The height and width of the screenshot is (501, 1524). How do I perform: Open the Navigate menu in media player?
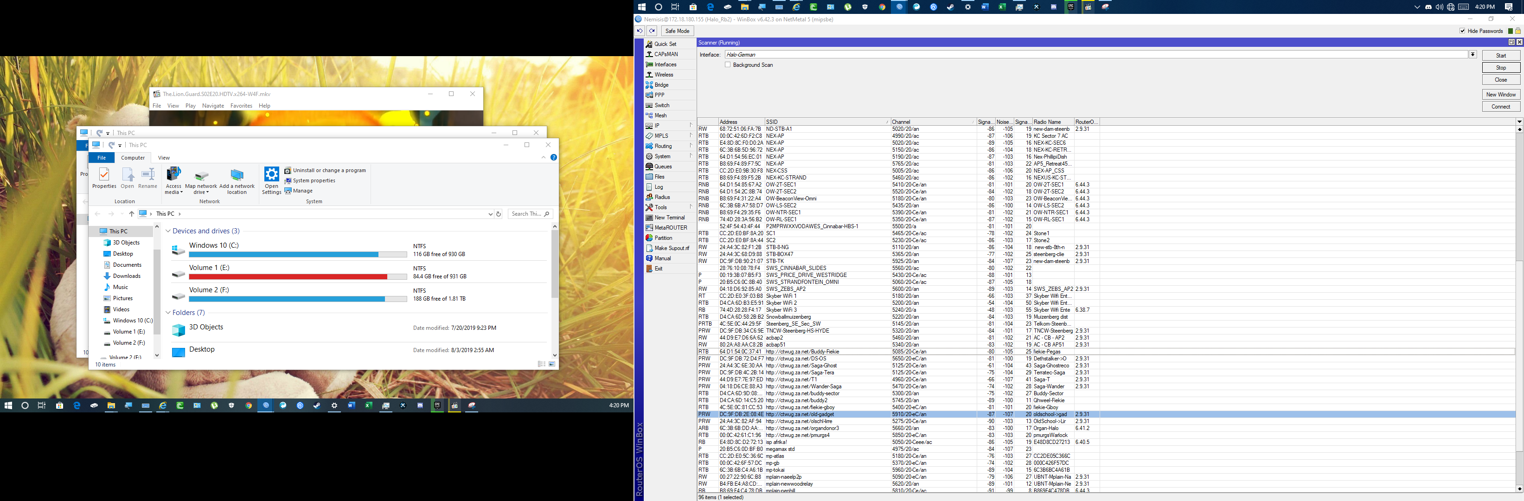[213, 106]
